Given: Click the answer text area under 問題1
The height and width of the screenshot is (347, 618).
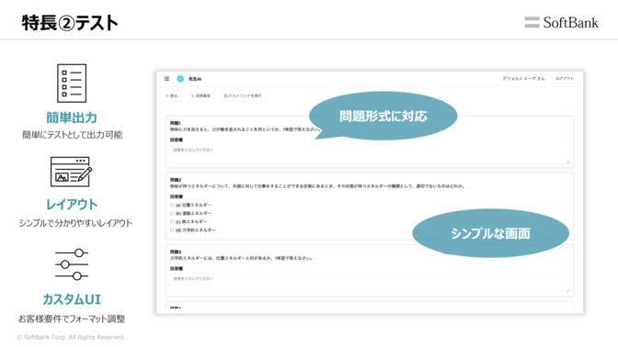Looking at the screenshot, I should [370, 154].
